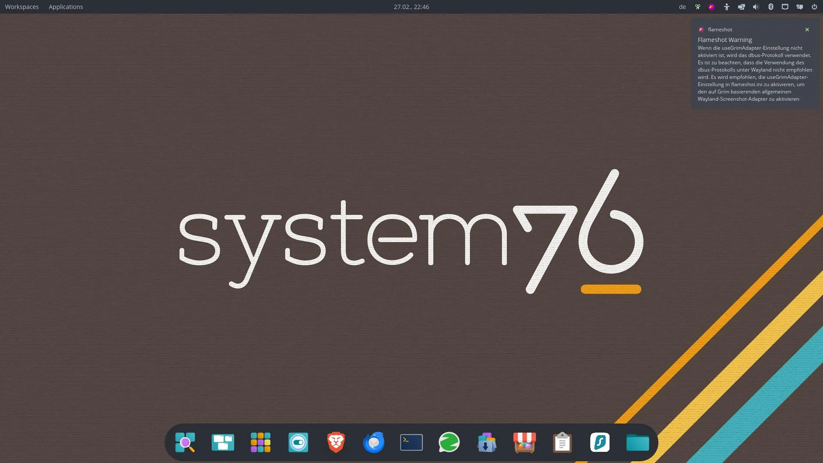Open the Workspaces overview dock icon
The height and width of the screenshot is (463, 823).
click(223, 442)
